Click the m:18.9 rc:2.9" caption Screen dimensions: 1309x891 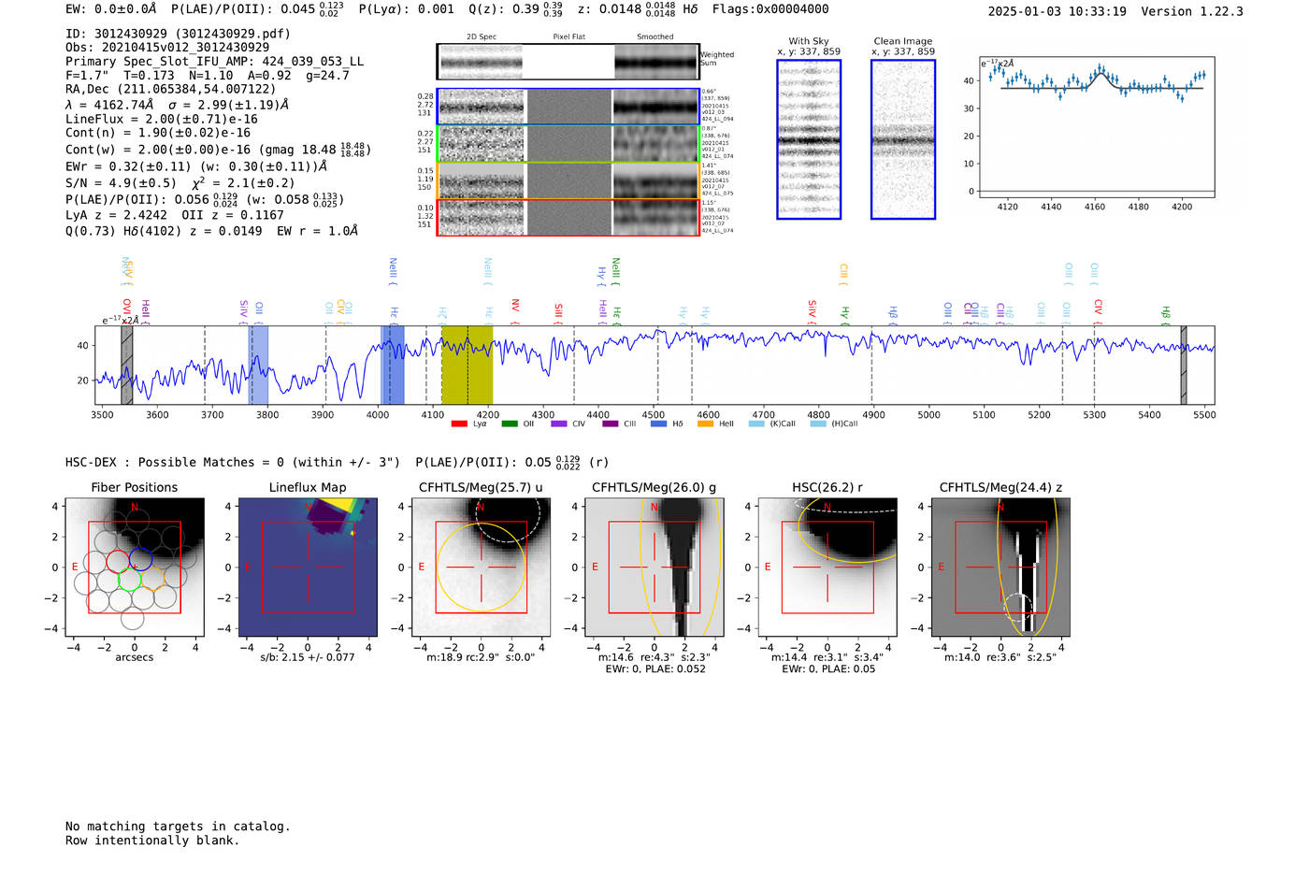point(481,658)
